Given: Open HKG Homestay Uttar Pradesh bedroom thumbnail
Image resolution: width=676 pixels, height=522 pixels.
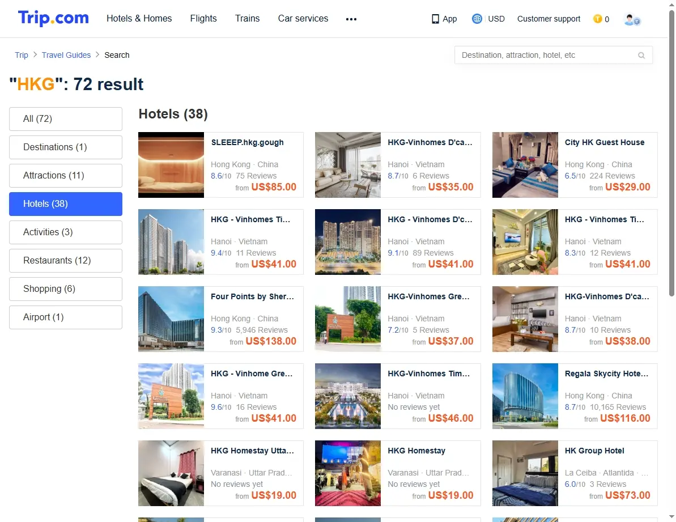Looking at the screenshot, I should [x=171, y=473].
